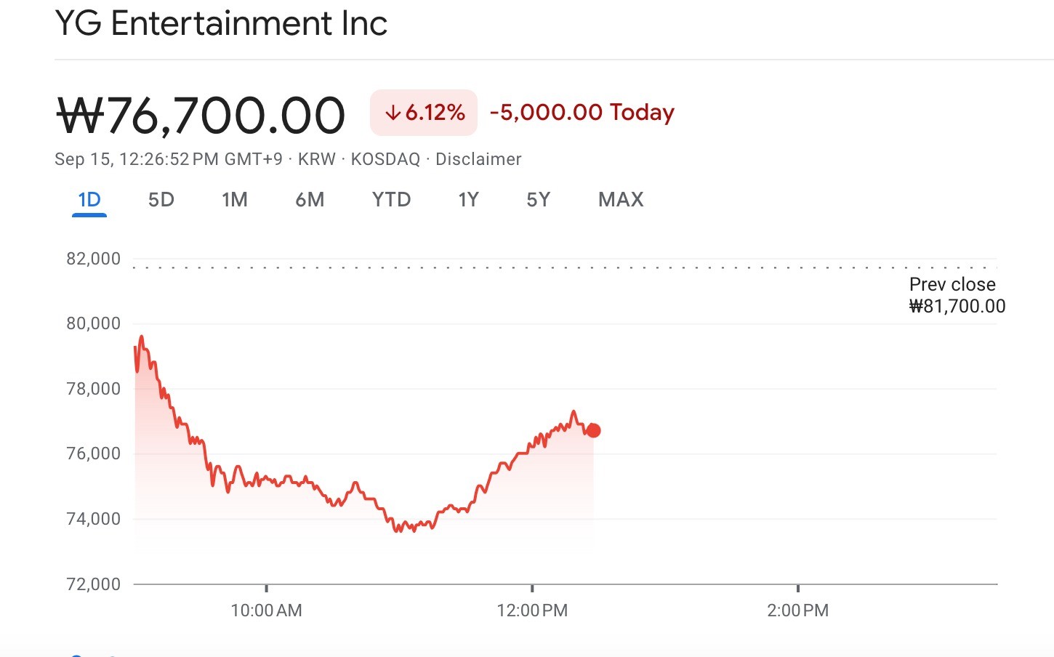Viewport: 1054px width, 657px height.
Task: Switch to the 5D chart tab
Action: click(161, 200)
